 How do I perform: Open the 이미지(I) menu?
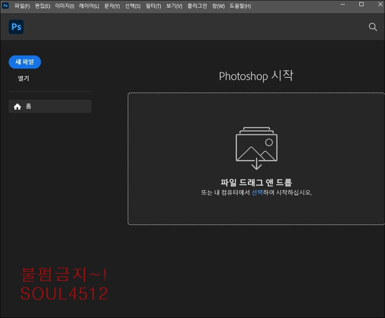65,6
